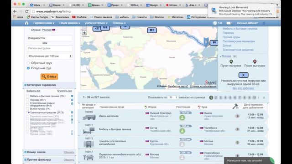The image size is (292, 164).
Task: Close legend with the X button
Action: pyautogui.click(x=243, y=75)
